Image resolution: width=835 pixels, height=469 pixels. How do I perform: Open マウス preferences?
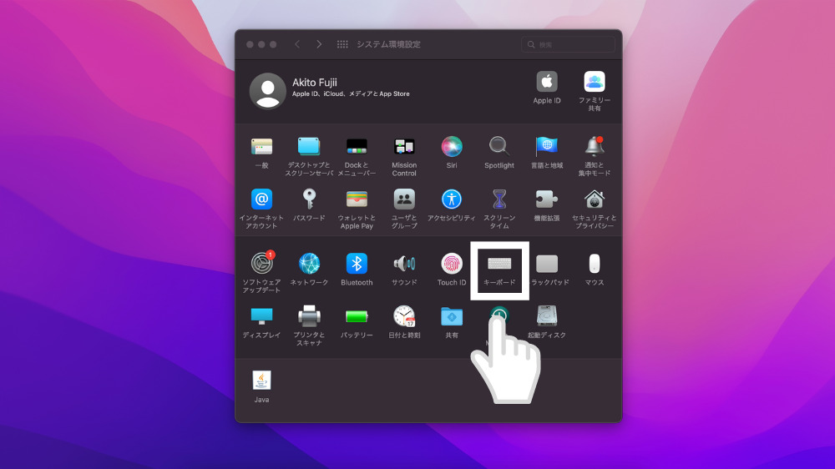point(595,264)
